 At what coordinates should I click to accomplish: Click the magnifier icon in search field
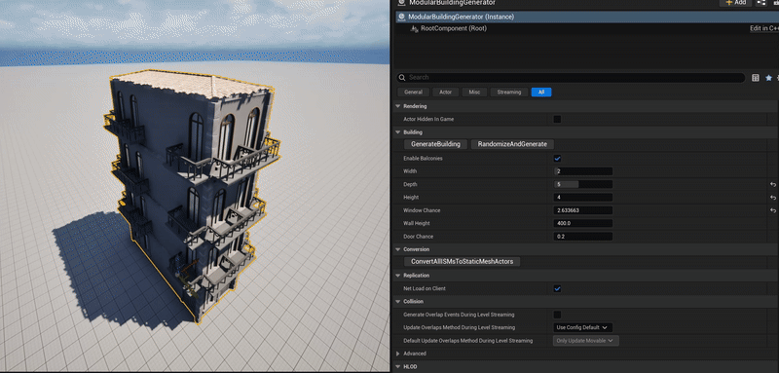point(402,78)
